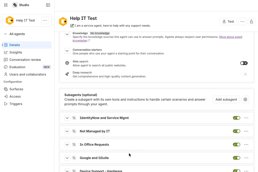258x172 pixels.
Task: Open More about agent knowledge link
Action: (x=231, y=37)
